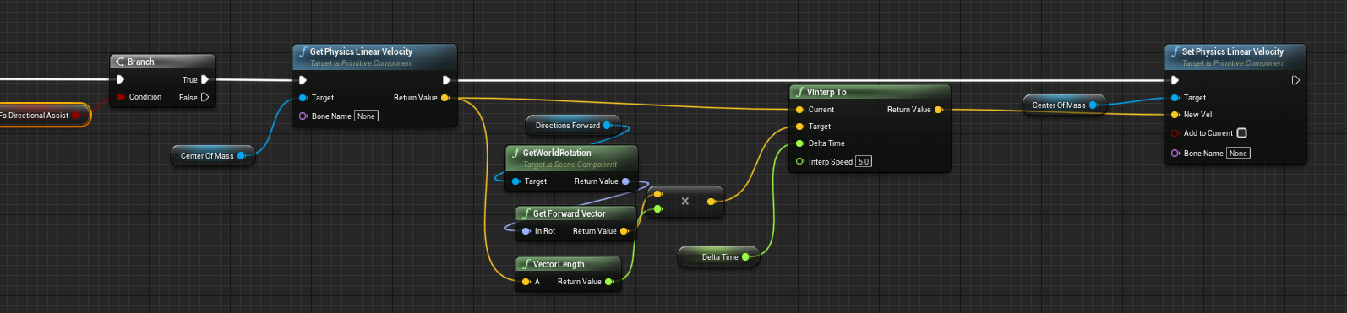Click Bone Name None field on Set Physics Linear Velocity
1347x313 pixels.
coord(1238,154)
